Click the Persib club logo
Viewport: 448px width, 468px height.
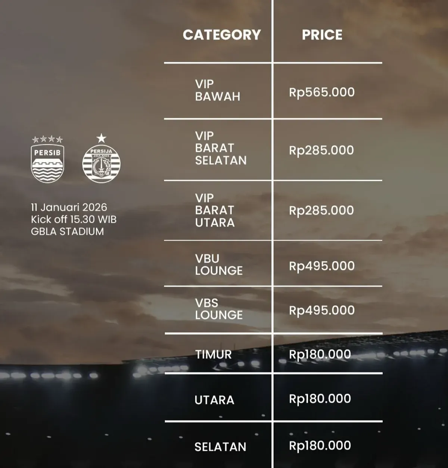tap(47, 163)
